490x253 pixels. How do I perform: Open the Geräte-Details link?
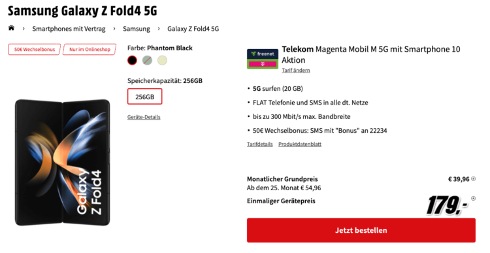144,117
